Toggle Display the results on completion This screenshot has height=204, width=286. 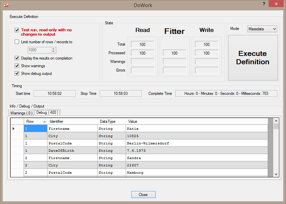17,58
